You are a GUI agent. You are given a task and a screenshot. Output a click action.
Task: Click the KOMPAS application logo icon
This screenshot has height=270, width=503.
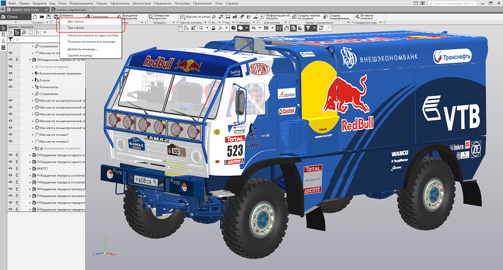point(3,3)
